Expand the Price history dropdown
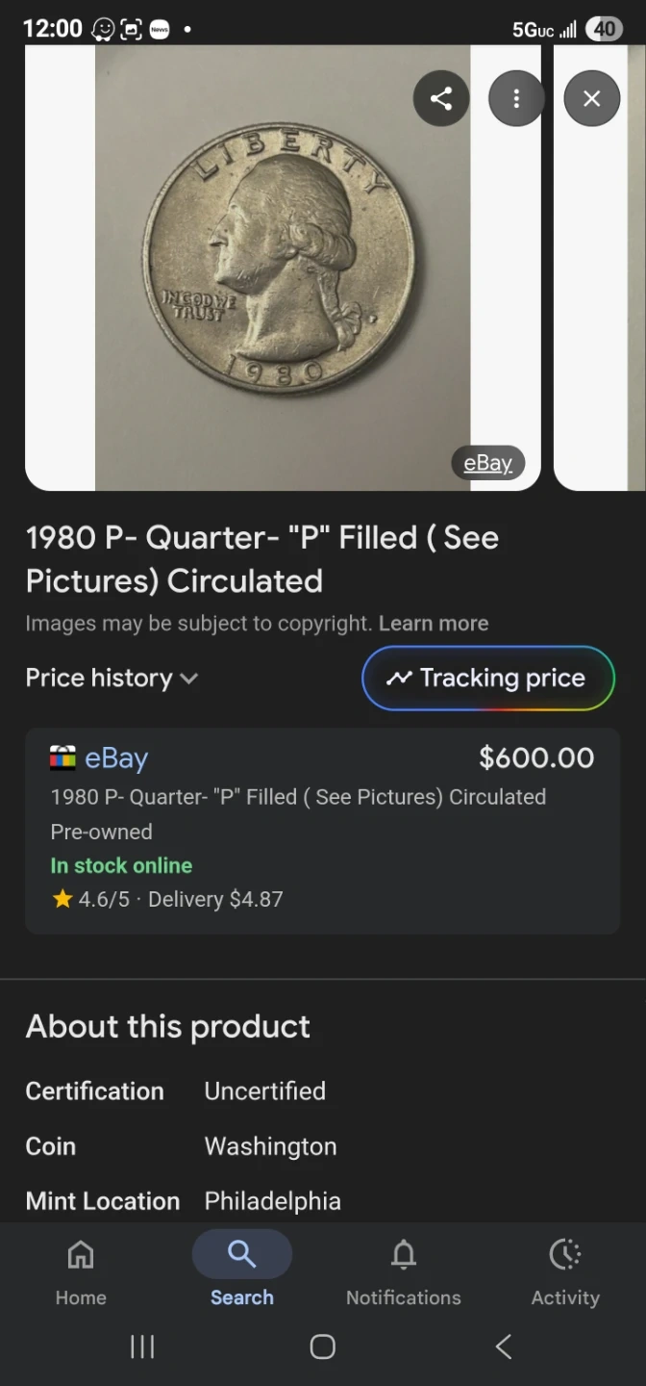 point(112,678)
